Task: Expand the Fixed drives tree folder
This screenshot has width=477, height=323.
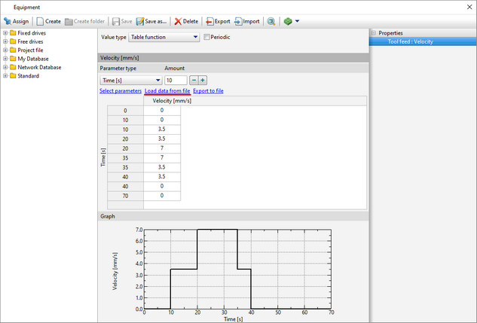Action: pos(5,34)
